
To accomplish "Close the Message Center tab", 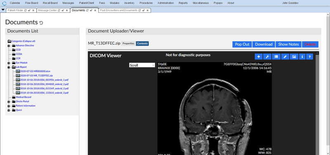I will [x=67, y=10].
